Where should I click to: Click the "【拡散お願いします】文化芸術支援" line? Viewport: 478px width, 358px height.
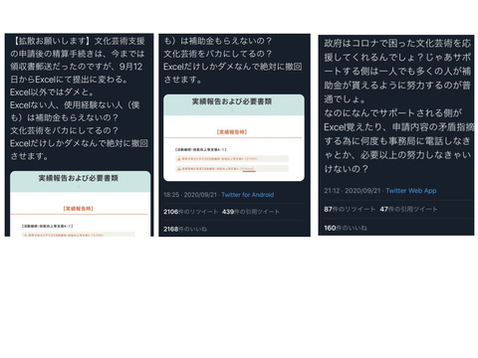coord(79,41)
